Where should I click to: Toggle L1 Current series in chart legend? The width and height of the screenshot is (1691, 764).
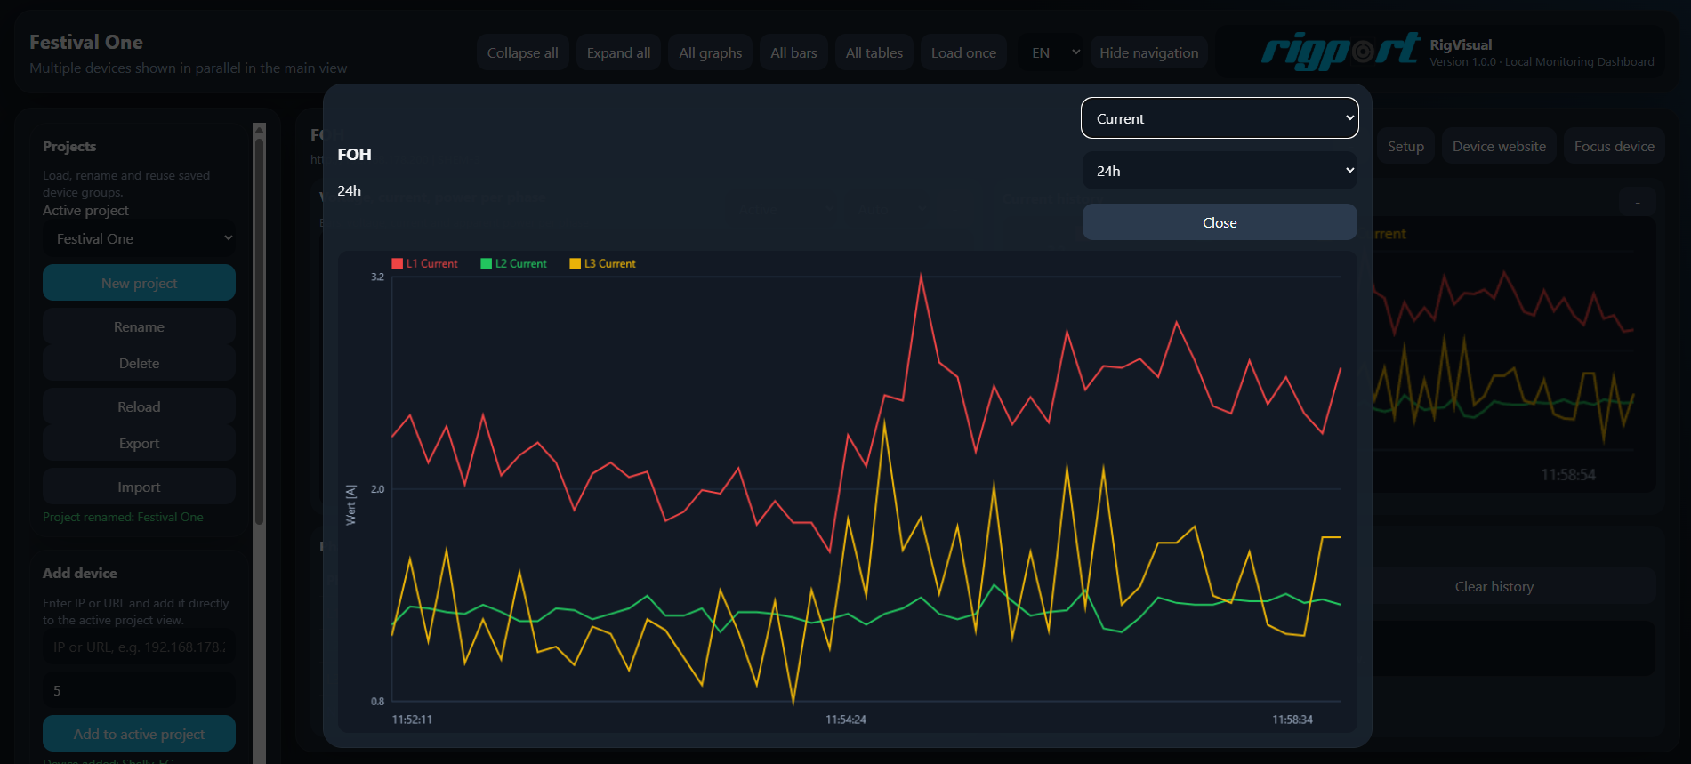pos(425,264)
